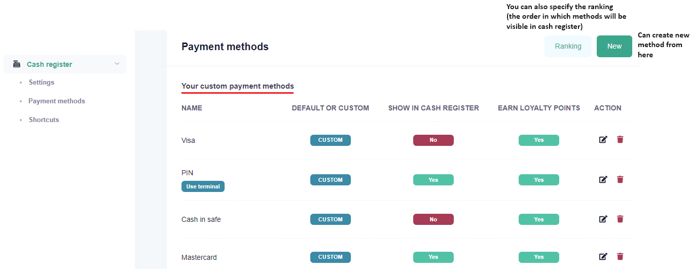Click the Ranking button
690x272 pixels.
pos(568,46)
